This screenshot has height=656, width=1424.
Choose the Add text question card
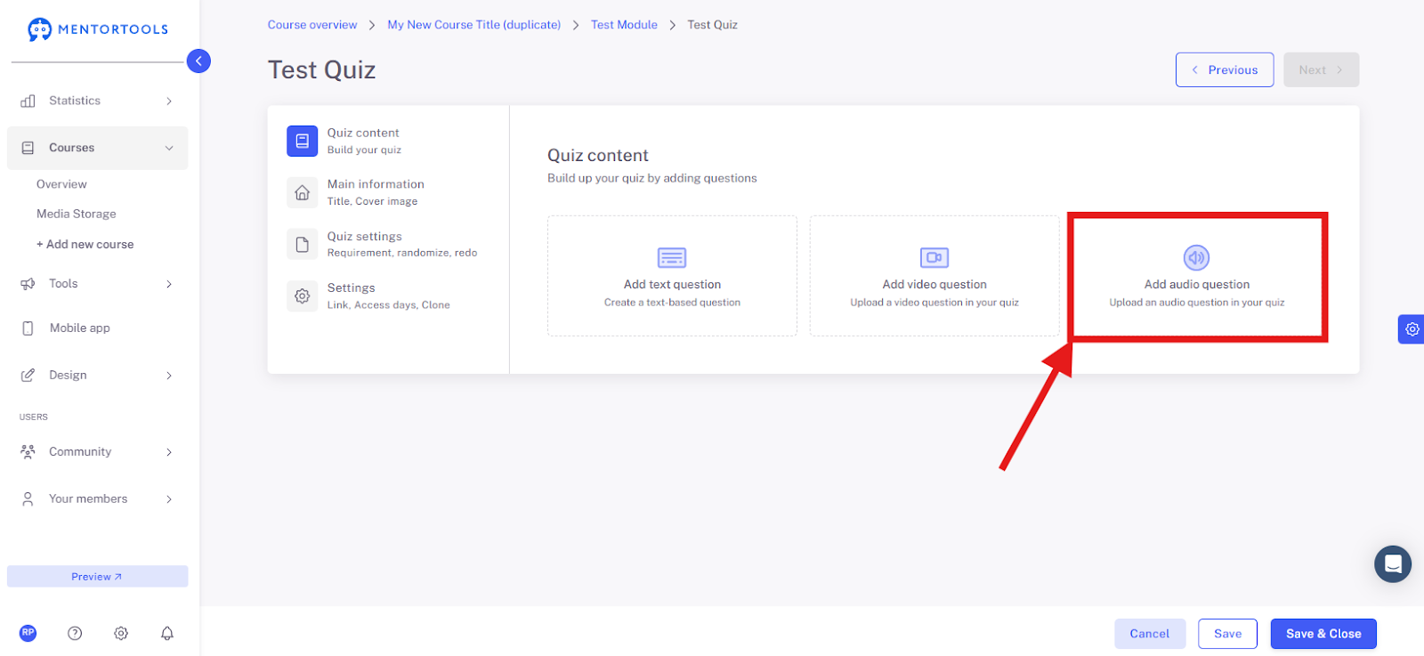(672, 276)
